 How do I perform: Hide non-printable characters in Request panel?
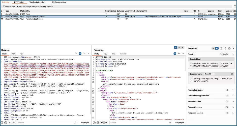click(x=76, y=54)
